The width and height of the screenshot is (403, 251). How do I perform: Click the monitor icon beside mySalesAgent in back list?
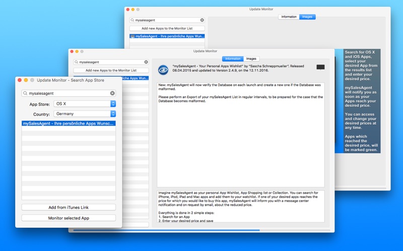tap(132, 36)
